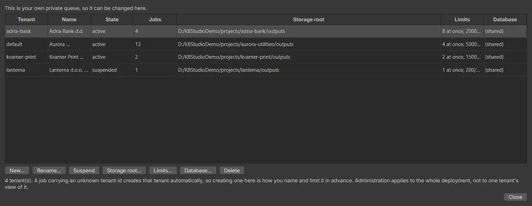Click the New... tenant button
This screenshot has height=206, width=532.
click(17, 170)
